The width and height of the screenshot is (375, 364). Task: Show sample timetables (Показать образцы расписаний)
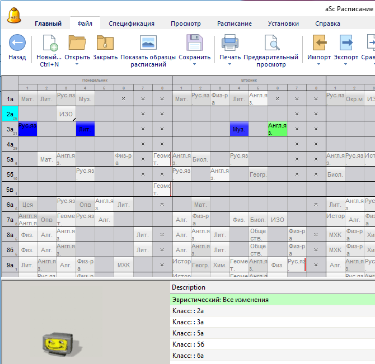point(148,43)
